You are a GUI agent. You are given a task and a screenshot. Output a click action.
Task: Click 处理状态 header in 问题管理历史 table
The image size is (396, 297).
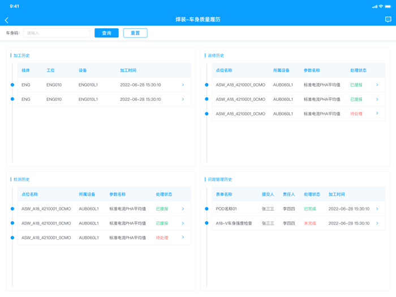(312, 195)
